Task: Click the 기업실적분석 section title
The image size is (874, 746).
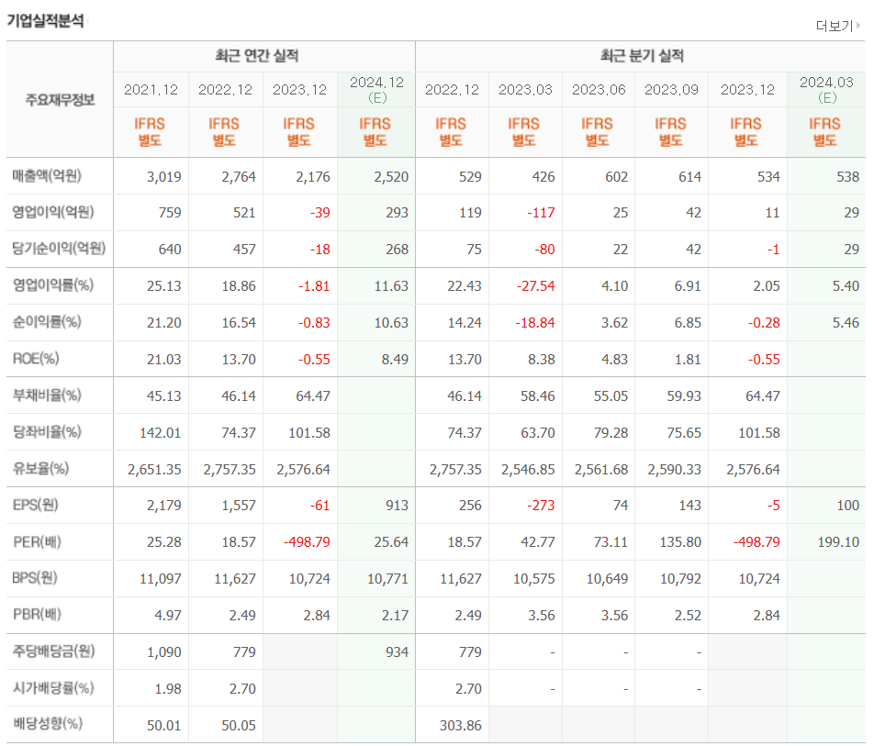Action: tap(45, 20)
